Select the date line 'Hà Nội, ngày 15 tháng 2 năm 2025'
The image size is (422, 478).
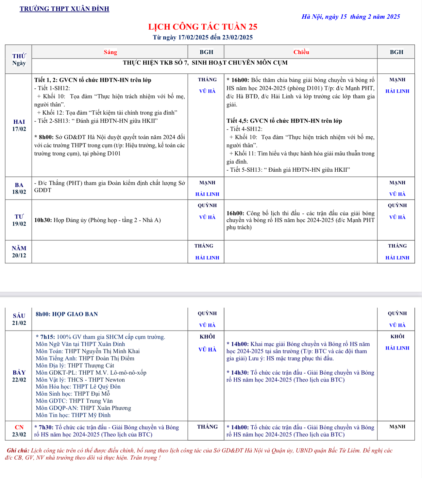[351, 17]
